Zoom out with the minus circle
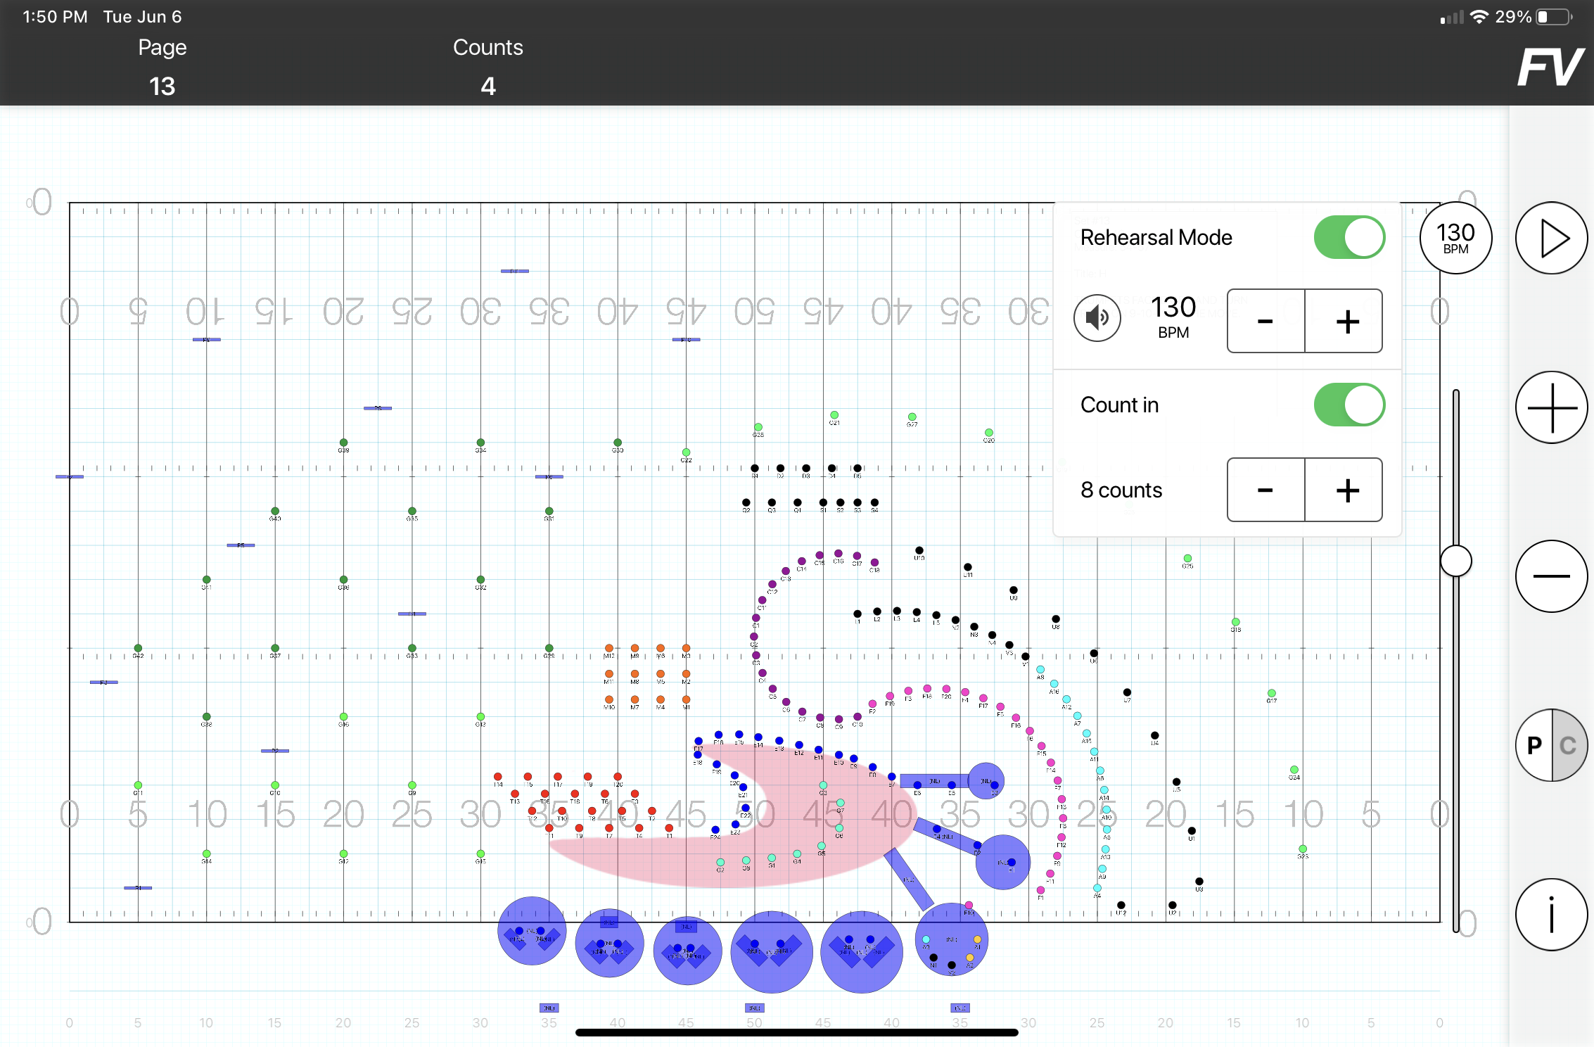 tap(1551, 576)
